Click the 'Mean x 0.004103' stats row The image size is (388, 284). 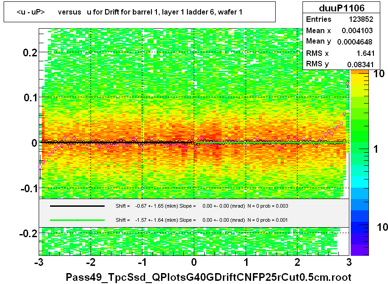coord(340,30)
